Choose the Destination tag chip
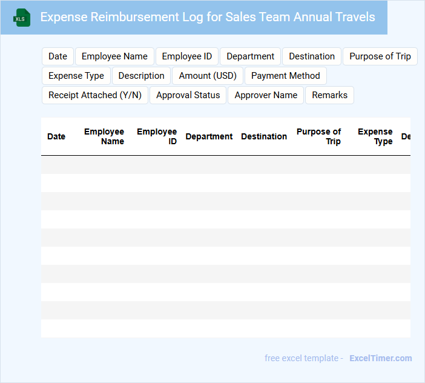Image resolution: width=425 pixels, height=383 pixels. click(x=311, y=56)
